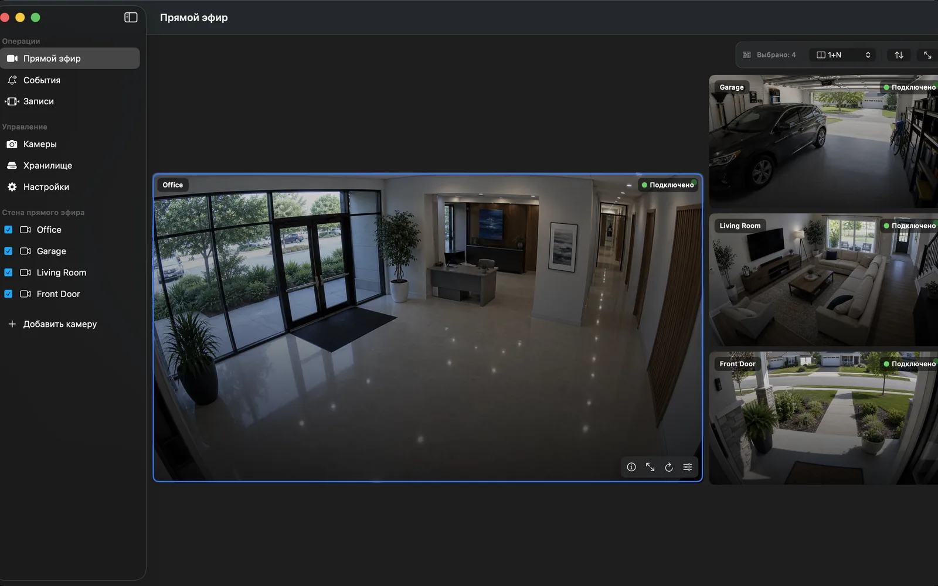Click the Операции section header
The height and width of the screenshot is (586, 938).
(21, 42)
